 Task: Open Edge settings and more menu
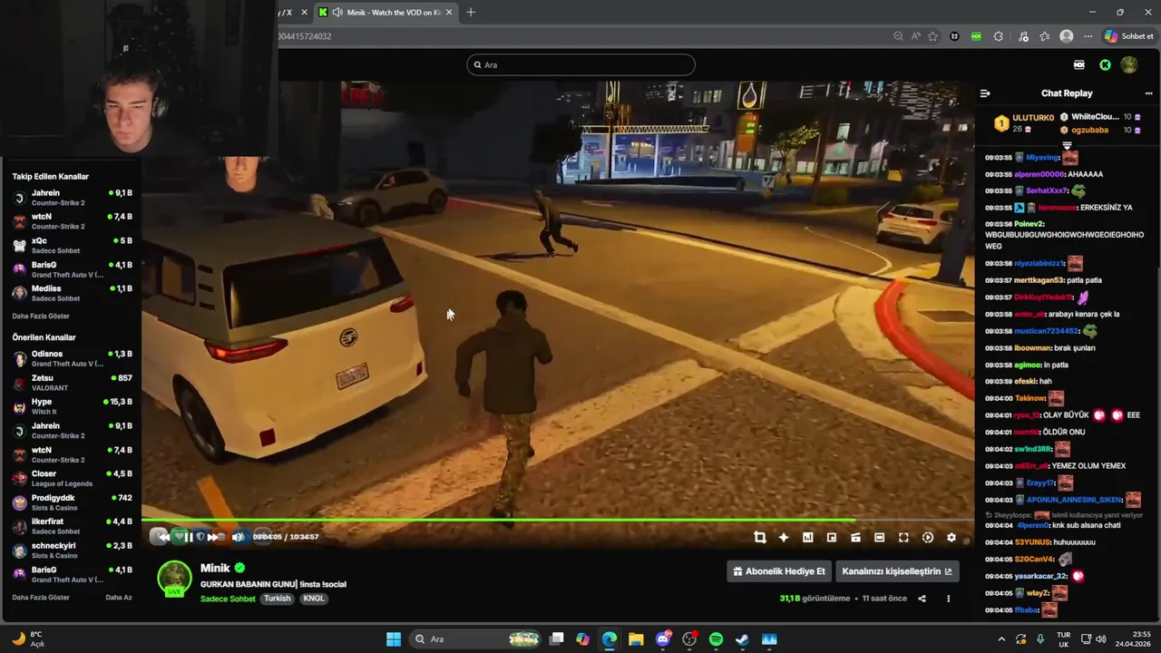click(x=1088, y=36)
